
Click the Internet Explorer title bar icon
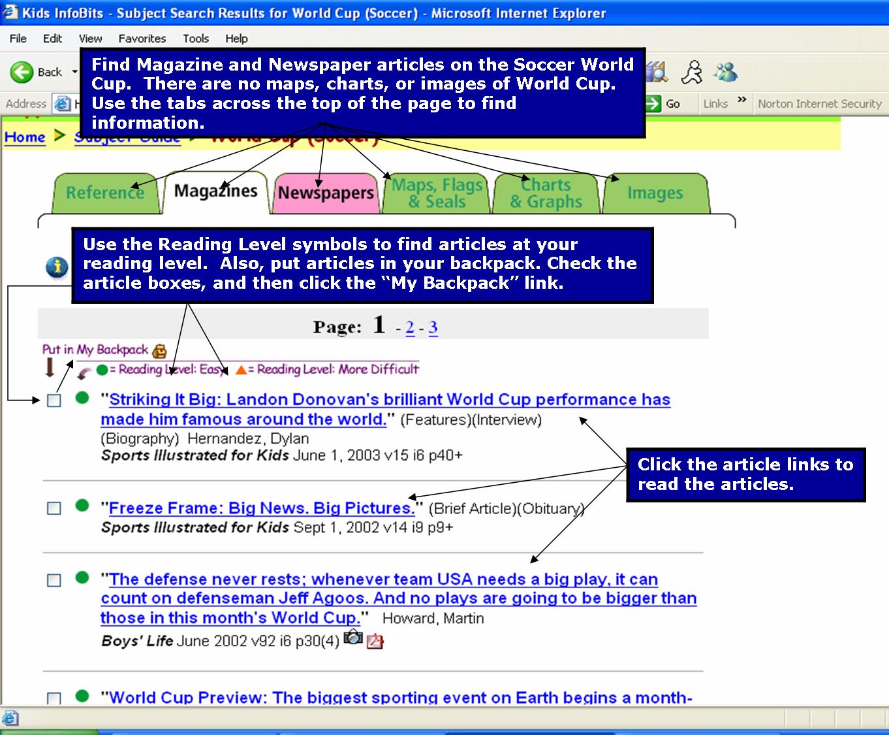[9, 12]
